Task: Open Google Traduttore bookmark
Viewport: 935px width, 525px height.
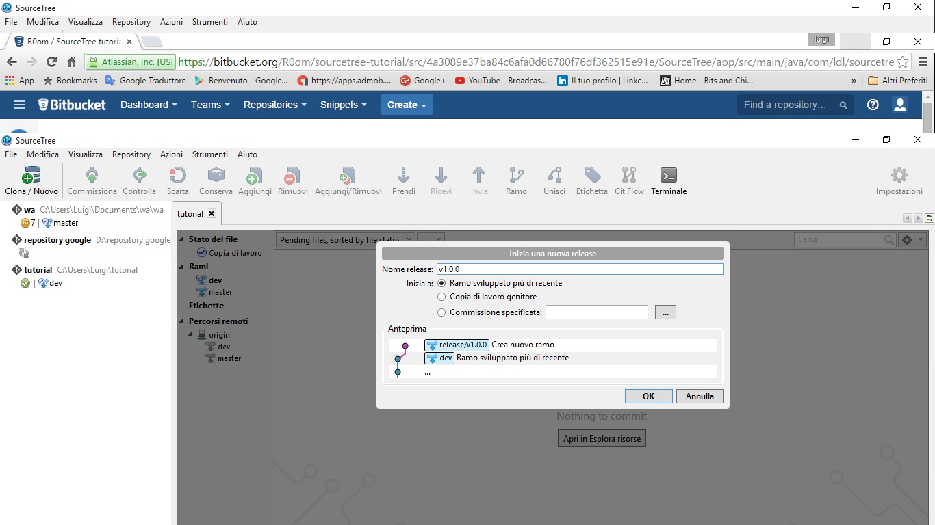Action: 145,81
